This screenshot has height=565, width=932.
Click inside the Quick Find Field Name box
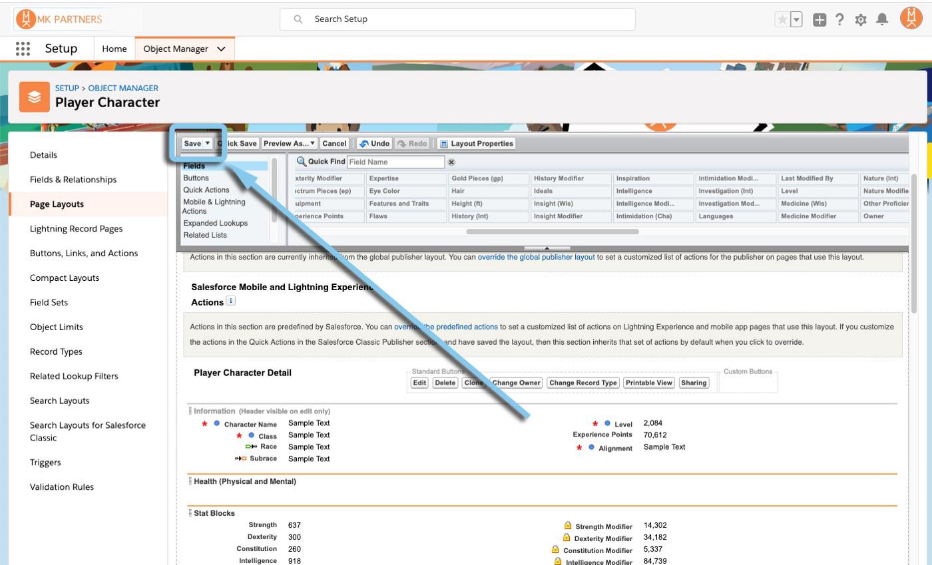click(396, 161)
